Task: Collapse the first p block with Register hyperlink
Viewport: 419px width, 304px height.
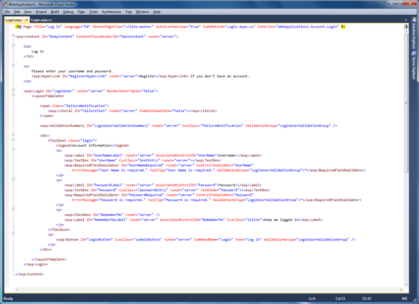Action: pos(13,65)
